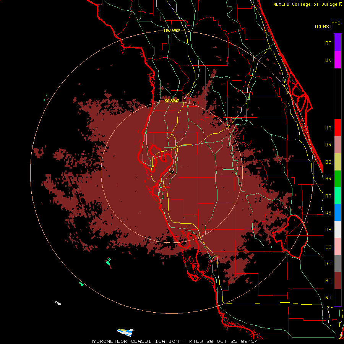Click the RA legend label
Screen dimensions: 344x344
(328, 196)
